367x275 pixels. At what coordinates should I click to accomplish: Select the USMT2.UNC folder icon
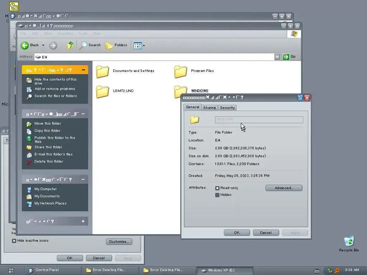point(103,91)
